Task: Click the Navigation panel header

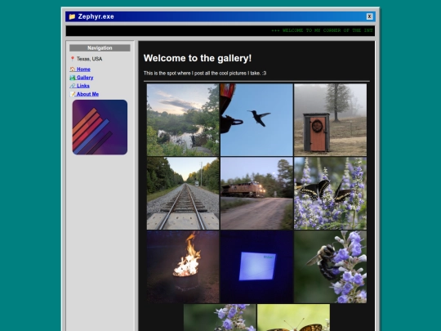Action: pyautogui.click(x=100, y=48)
